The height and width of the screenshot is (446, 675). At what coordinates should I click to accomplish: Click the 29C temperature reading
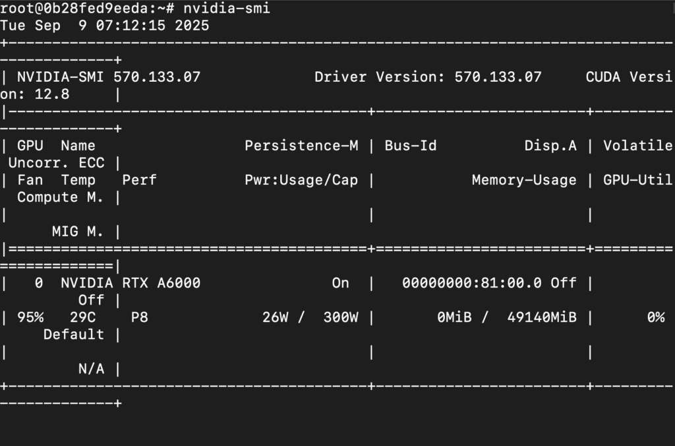click(82, 317)
